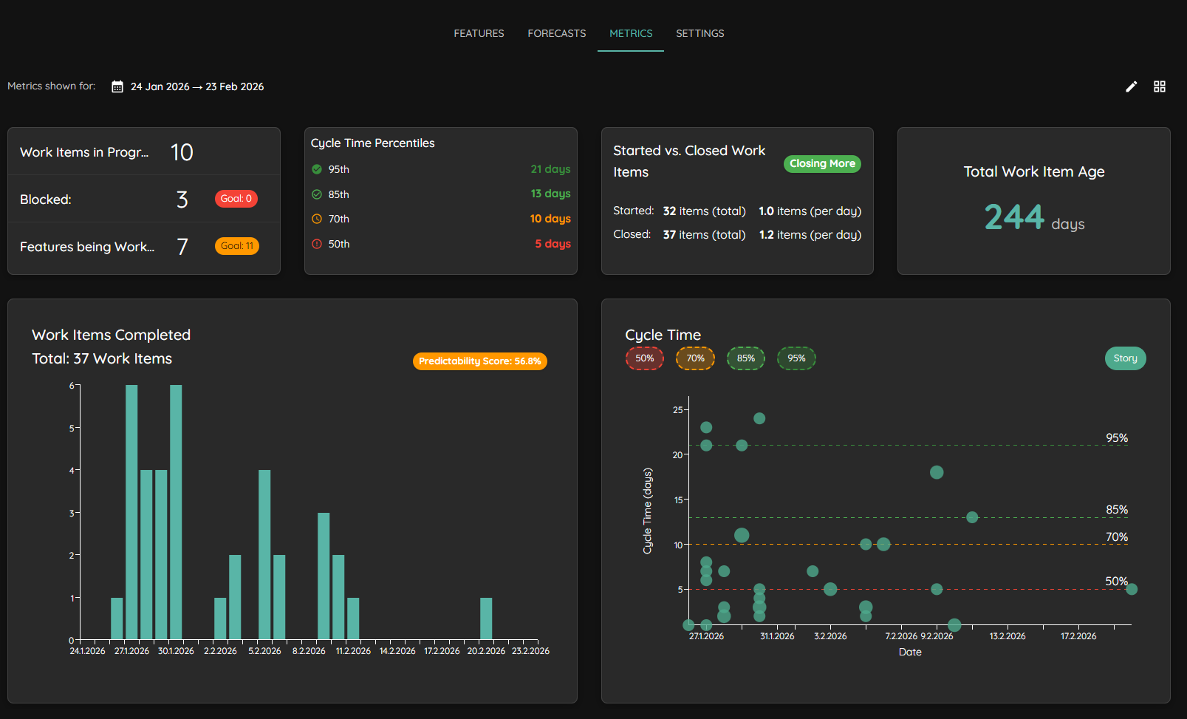Click the Features being Worked count 7

coord(182,247)
